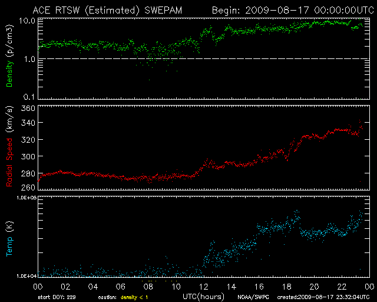Click the '340' speed axis value
This screenshot has height=302, width=377.
(x=28, y=123)
